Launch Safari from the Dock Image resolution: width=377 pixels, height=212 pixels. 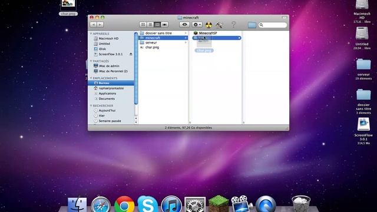(x=101, y=204)
